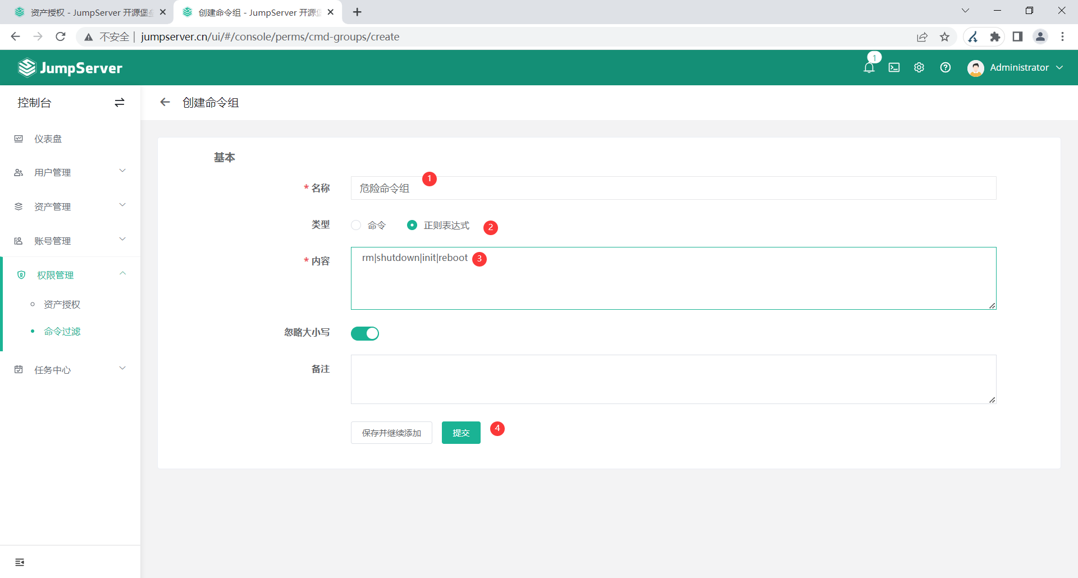
Task: Close the 资产授权 browser tab
Action: [x=163, y=12]
